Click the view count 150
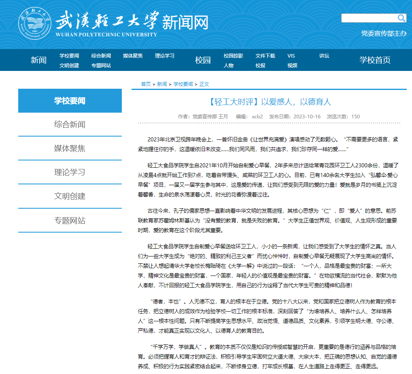Image resolution: width=412 pixels, height=374 pixels. (x=355, y=117)
